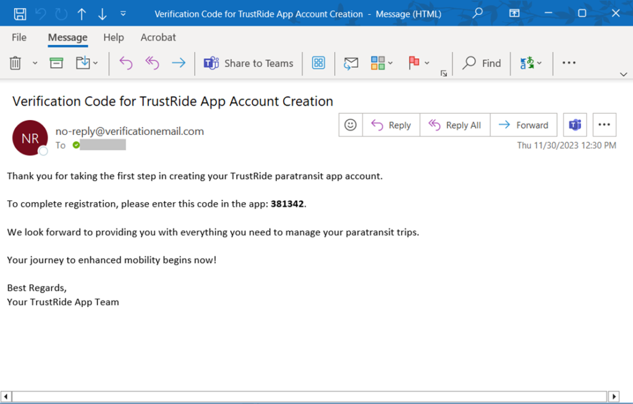Click the text Your TrustRide App Team
Viewport: 633px width, 404px height.
63,302
